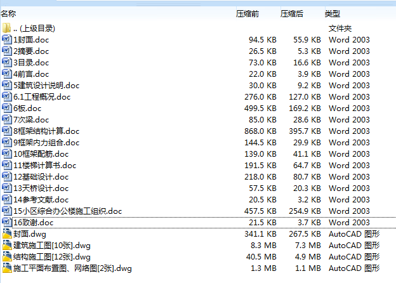Click the 395.7 KB compressed size value

tap(305, 131)
